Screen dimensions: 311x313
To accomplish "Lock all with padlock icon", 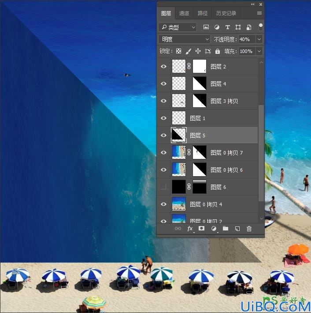I will (217, 51).
